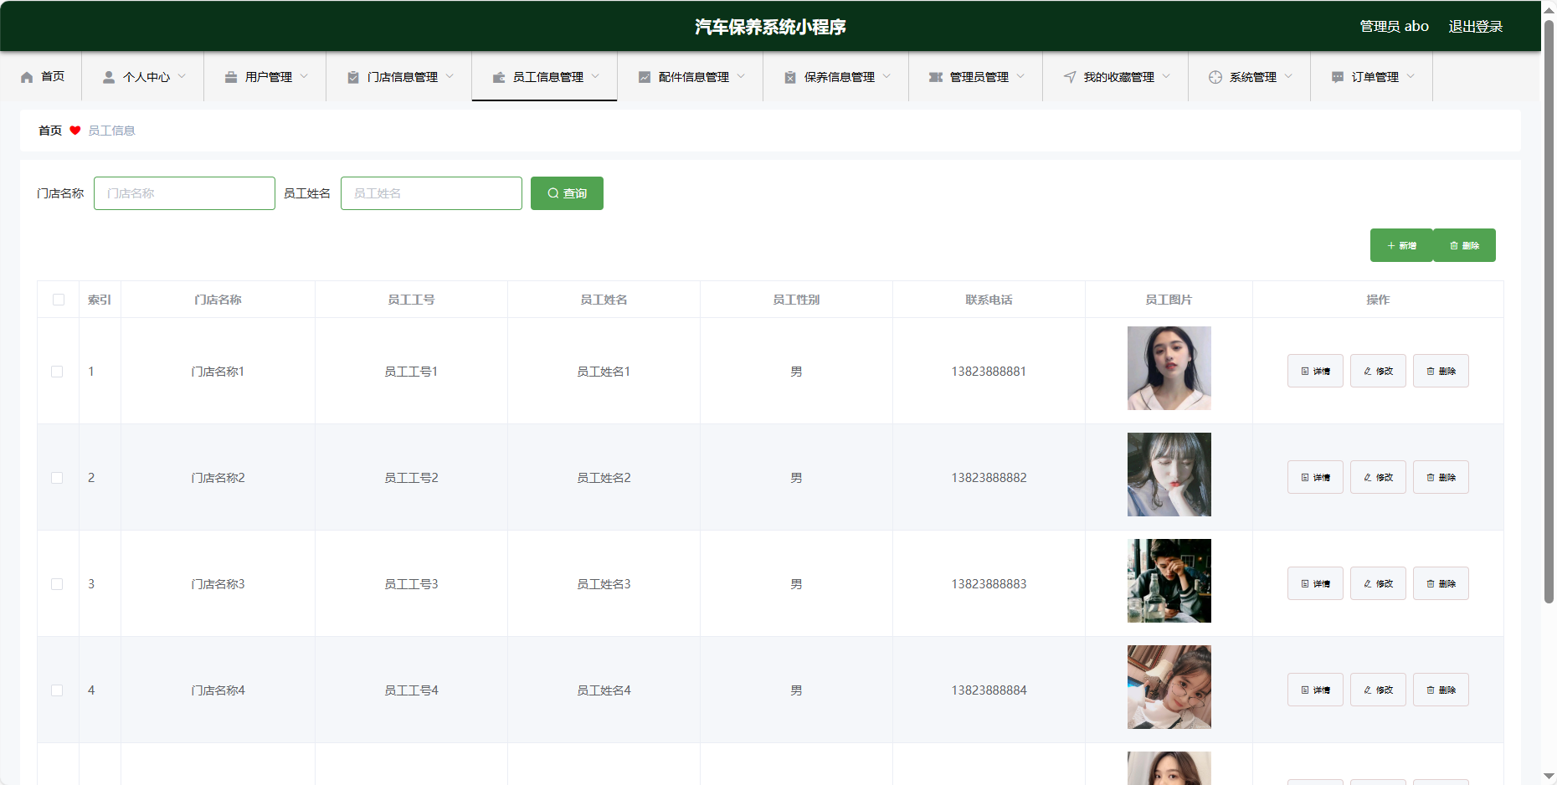Click the edit pencil icon in row 员工姓名3

pyautogui.click(x=1368, y=584)
